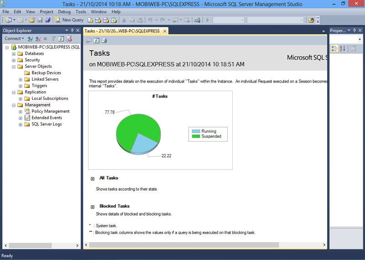The image size is (365, 260).
Task: Pin the Object Explorer panel
Action: [x=72, y=30]
